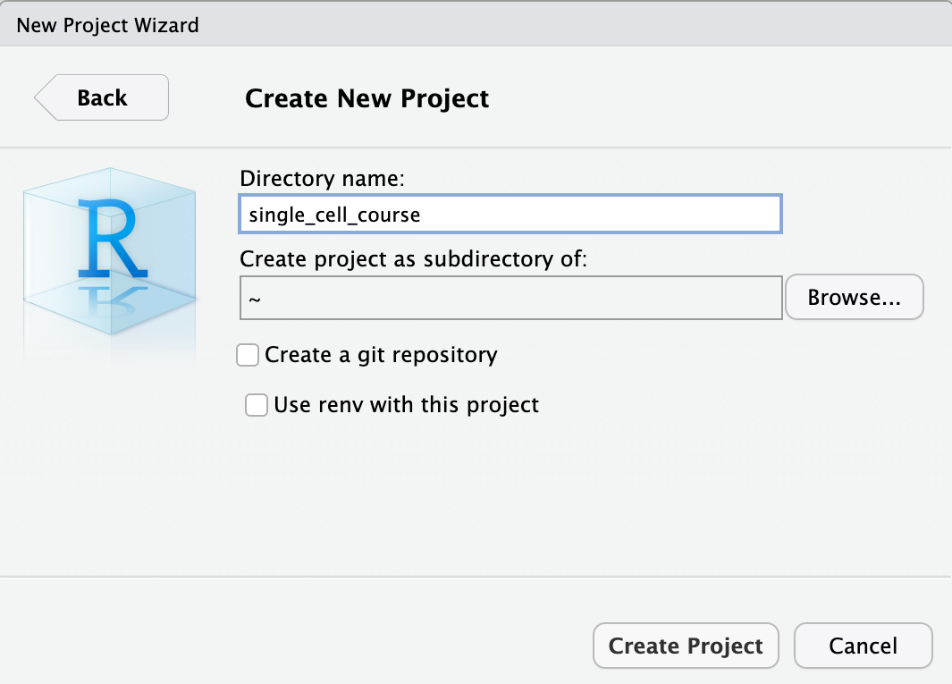The width and height of the screenshot is (952, 684).
Task: Click the 'single_cell_course' text in the field
Action: point(334,215)
